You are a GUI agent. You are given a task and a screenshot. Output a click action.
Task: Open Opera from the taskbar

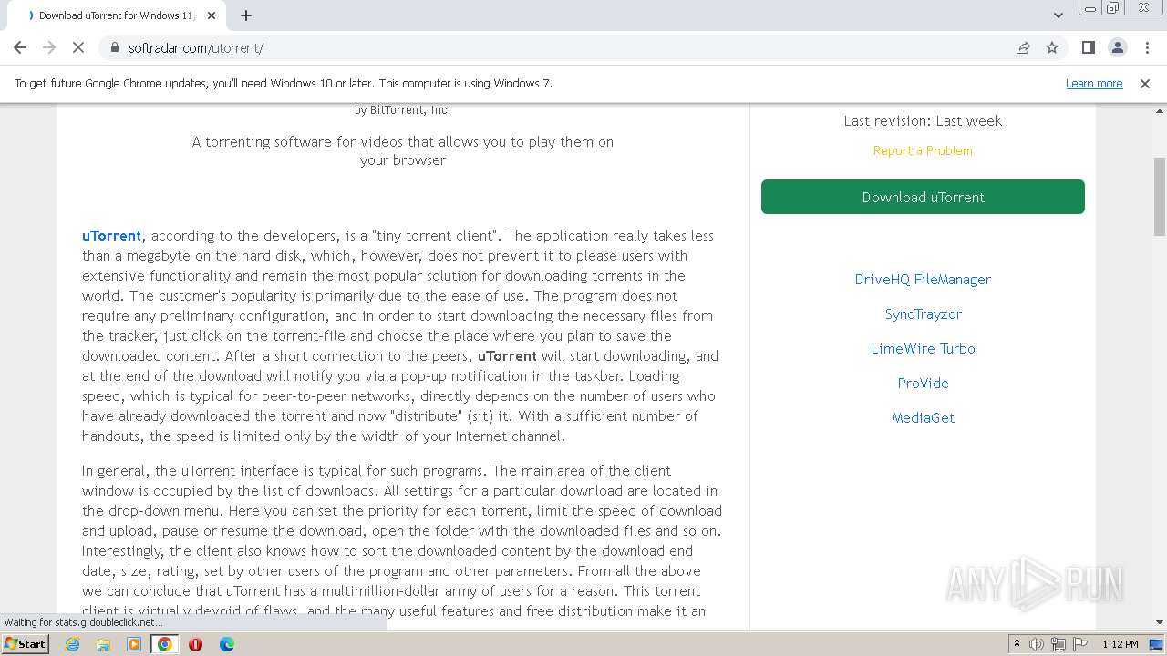195,644
